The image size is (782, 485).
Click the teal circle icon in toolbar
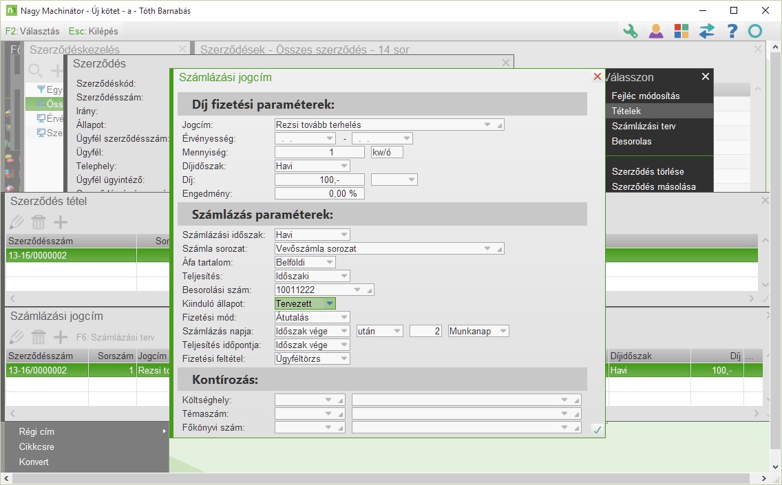point(755,31)
